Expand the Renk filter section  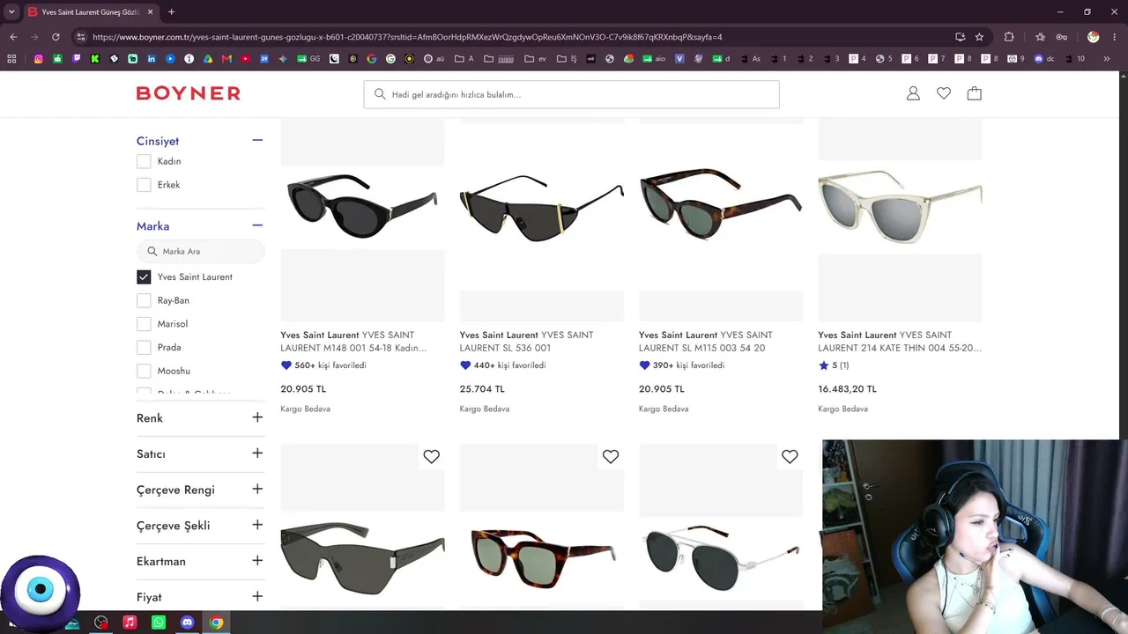pyautogui.click(x=257, y=417)
